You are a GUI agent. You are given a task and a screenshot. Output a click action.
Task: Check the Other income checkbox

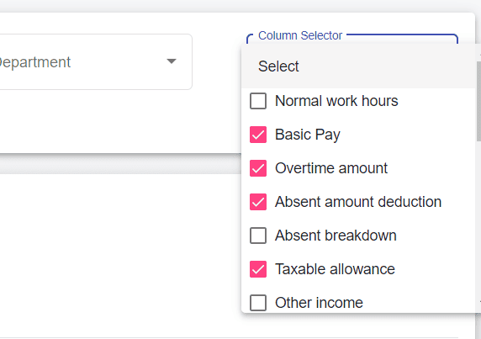[x=258, y=303]
